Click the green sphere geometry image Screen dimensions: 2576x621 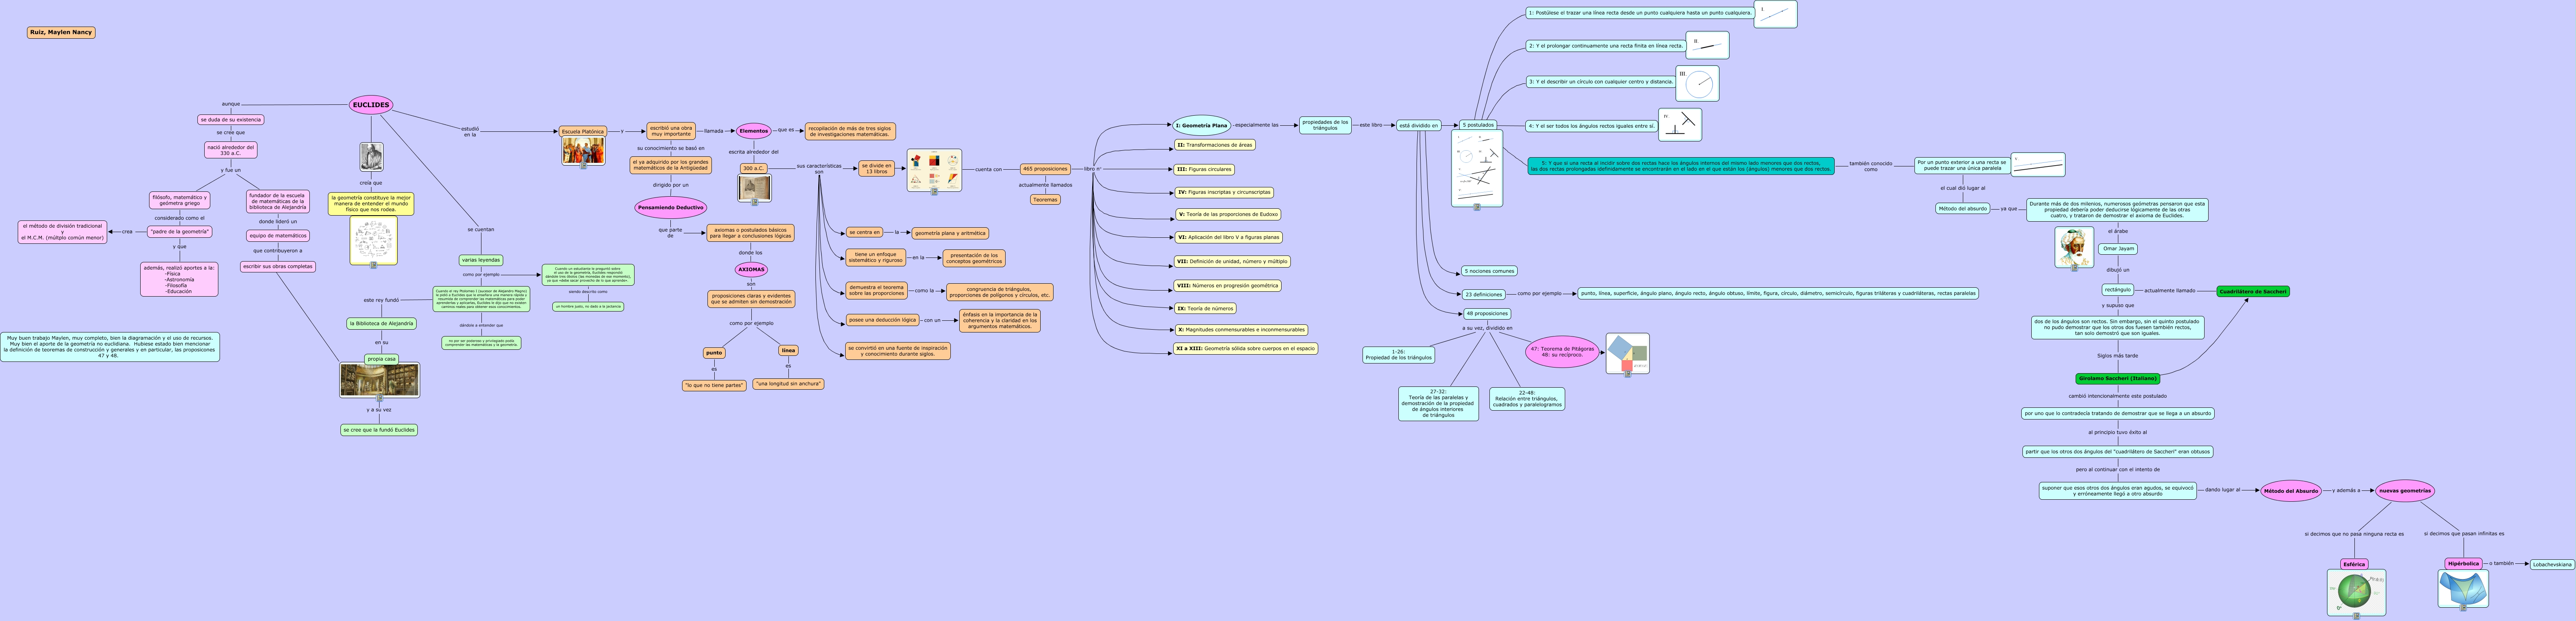[x=2356, y=592]
